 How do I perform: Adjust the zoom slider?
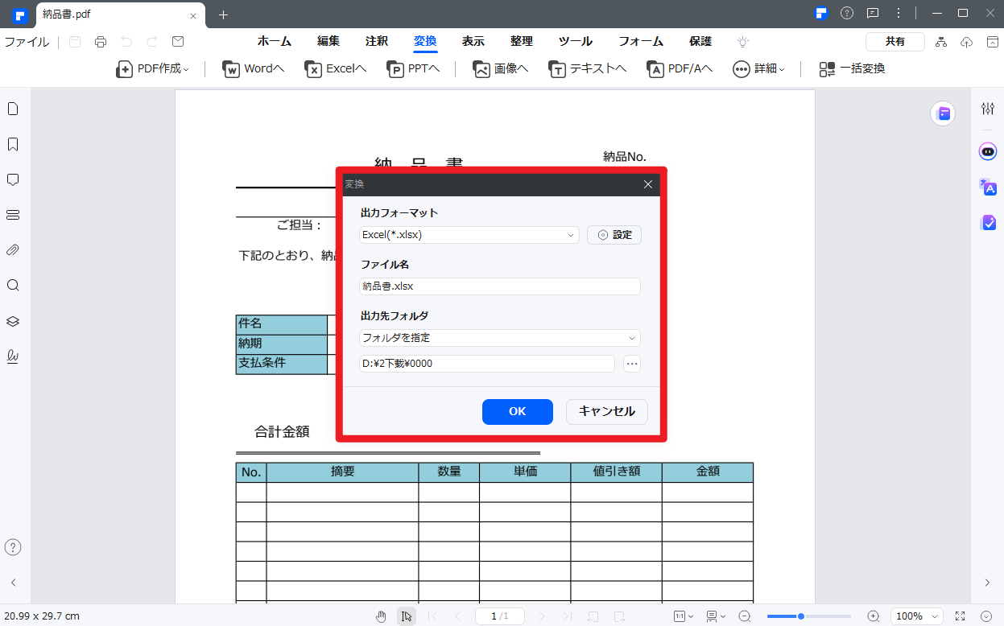point(811,616)
